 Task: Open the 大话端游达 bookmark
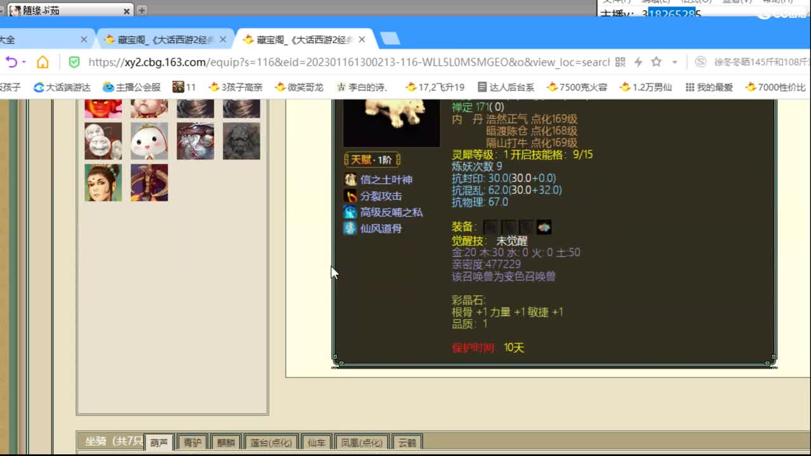(x=62, y=87)
